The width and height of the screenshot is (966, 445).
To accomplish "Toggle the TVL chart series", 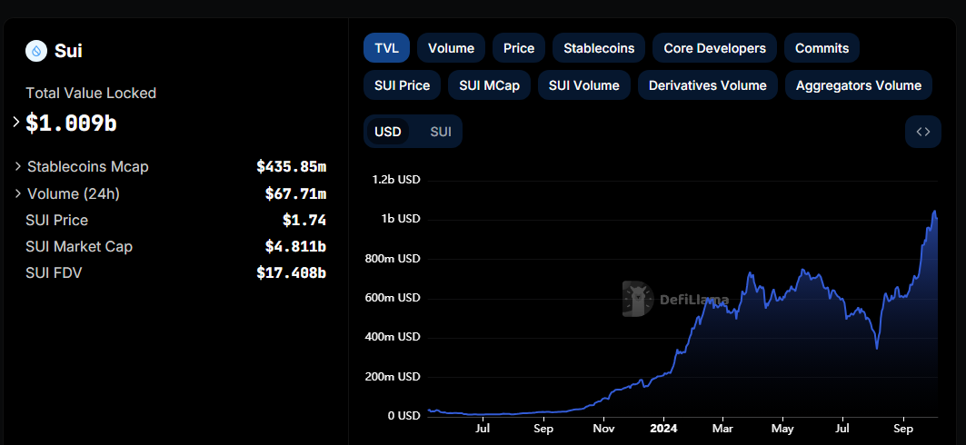I will pos(386,48).
